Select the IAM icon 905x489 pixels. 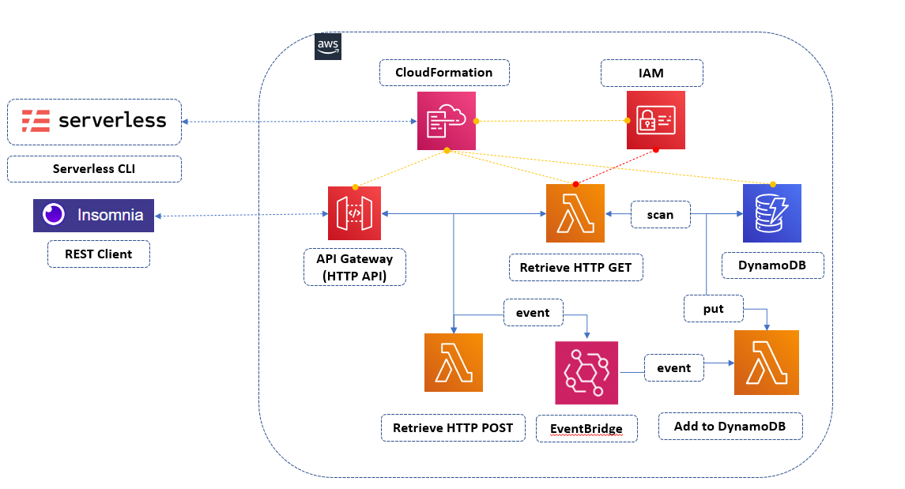(x=655, y=122)
